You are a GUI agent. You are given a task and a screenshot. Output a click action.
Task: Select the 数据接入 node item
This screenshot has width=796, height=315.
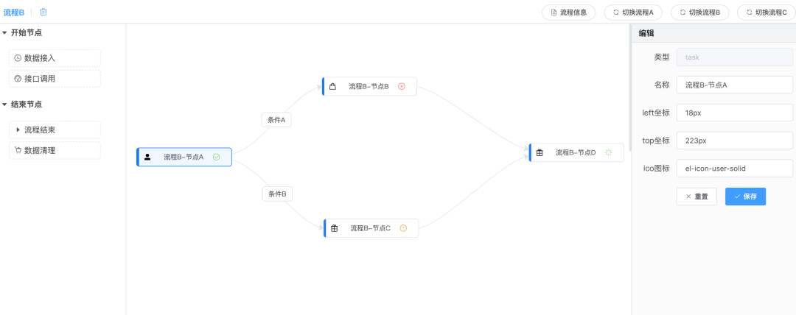55,58
